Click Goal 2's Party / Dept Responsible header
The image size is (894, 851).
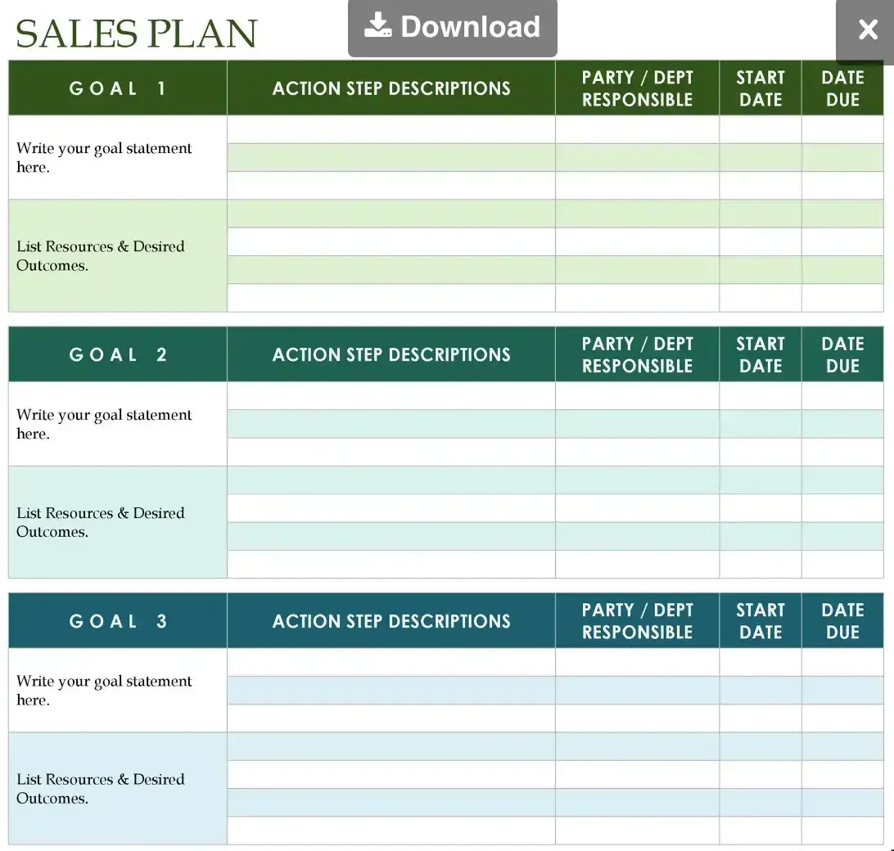click(x=637, y=354)
